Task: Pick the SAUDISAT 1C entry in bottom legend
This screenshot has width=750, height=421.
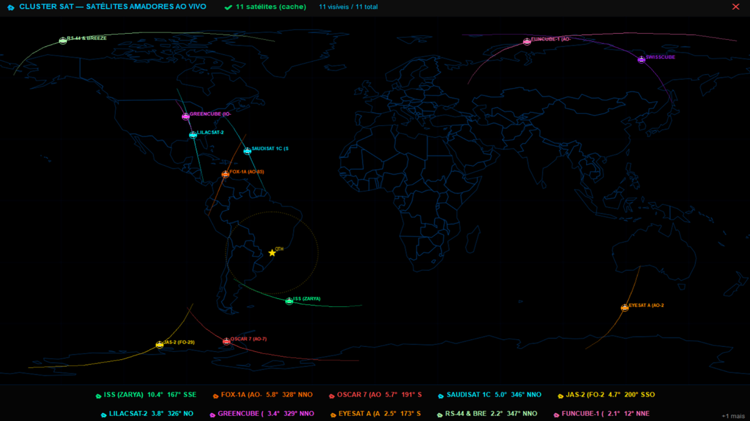Action: pos(489,395)
